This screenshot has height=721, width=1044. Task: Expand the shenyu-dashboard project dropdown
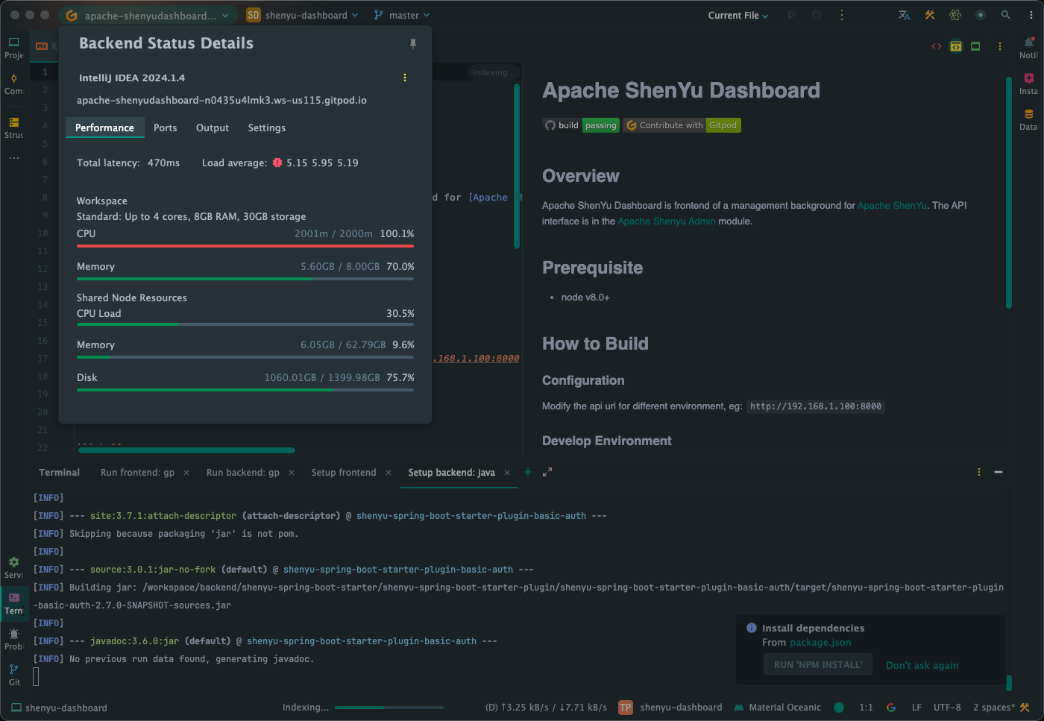303,15
